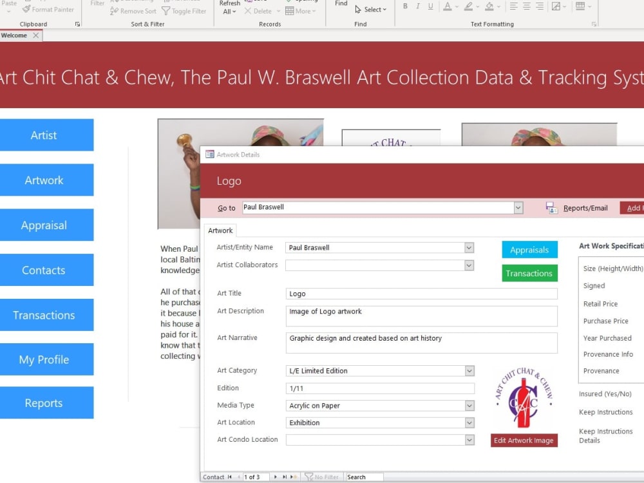Apply font color with the A icon
The image size is (644, 483).
click(x=448, y=6)
